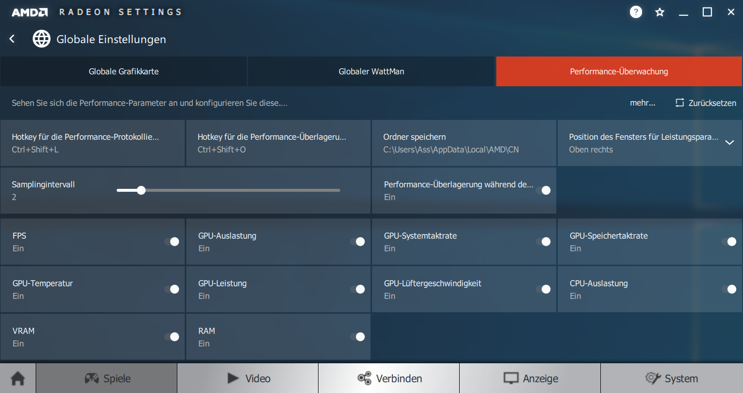This screenshot has height=393, width=743.
Task: Toggle the VRAM switch
Action: (171, 337)
